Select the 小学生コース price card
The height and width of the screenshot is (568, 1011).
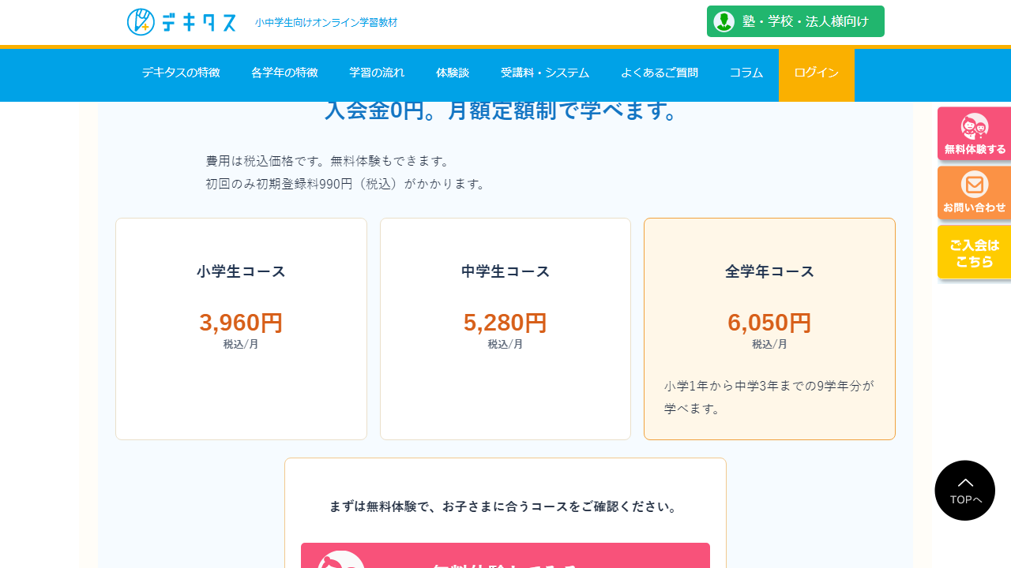(241, 329)
